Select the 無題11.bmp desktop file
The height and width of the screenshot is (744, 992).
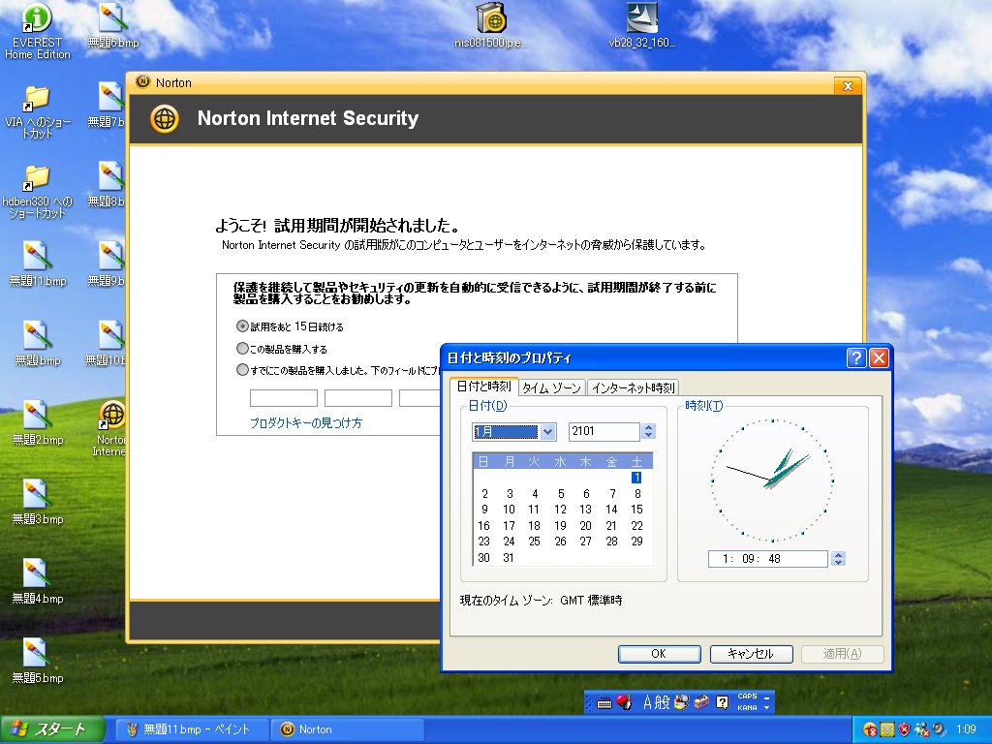pos(38,264)
